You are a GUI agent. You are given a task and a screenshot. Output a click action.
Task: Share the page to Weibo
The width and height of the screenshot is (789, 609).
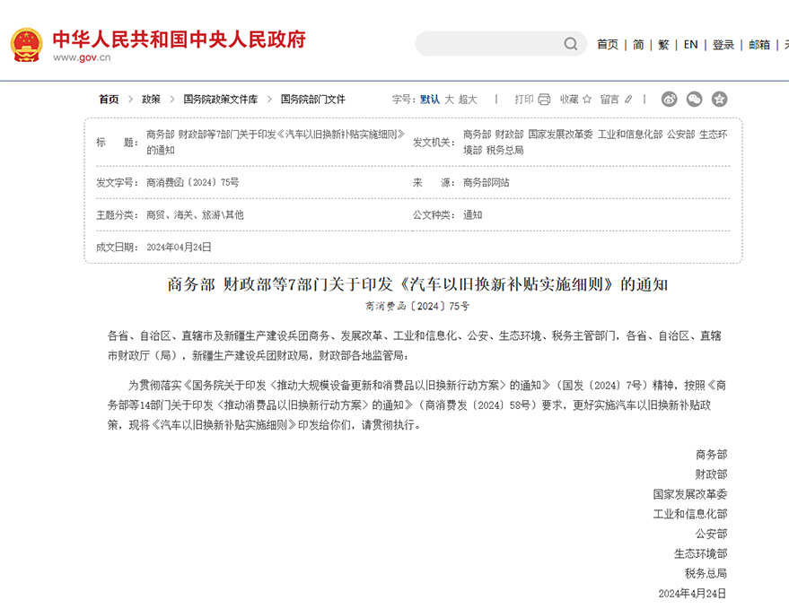(669, 100)
